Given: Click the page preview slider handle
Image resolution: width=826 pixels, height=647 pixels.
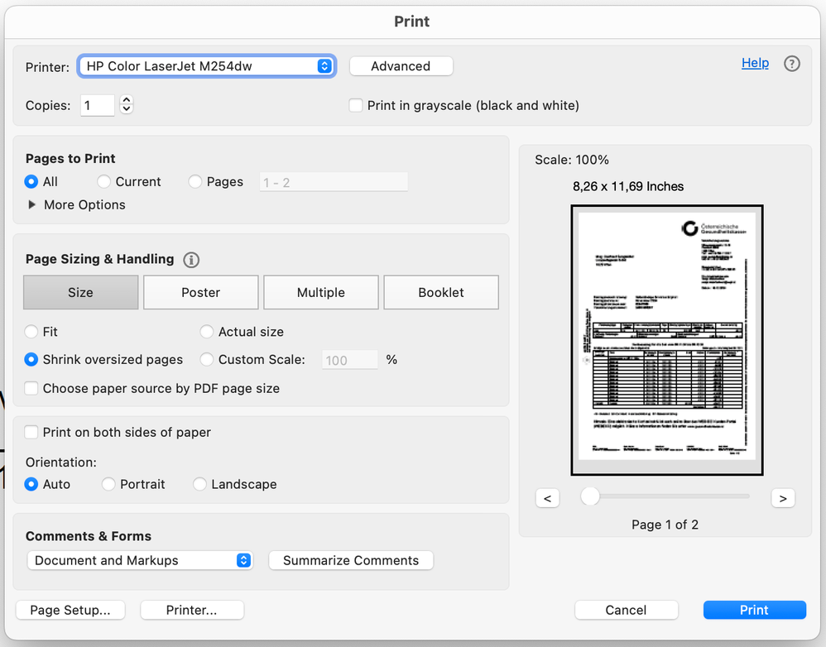Looking at the screenshot, I should click(590, 496).
